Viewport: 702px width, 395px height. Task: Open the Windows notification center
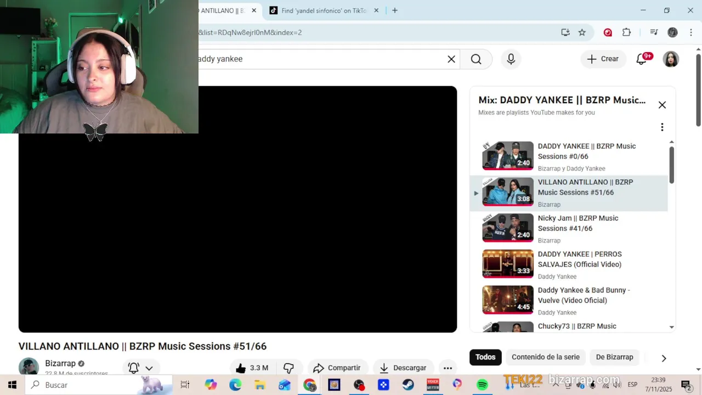coord(686,385)
